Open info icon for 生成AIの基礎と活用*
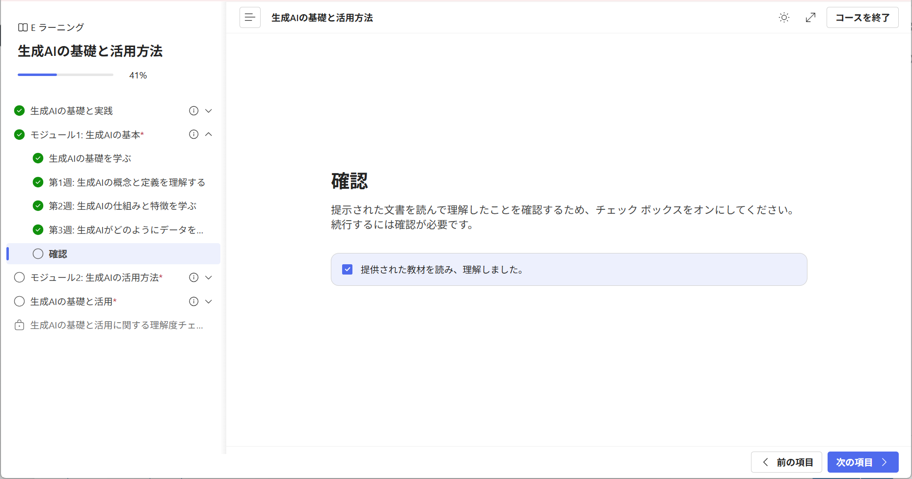The height and width of the screenshot is (479, 912). (x=194, y=302)
